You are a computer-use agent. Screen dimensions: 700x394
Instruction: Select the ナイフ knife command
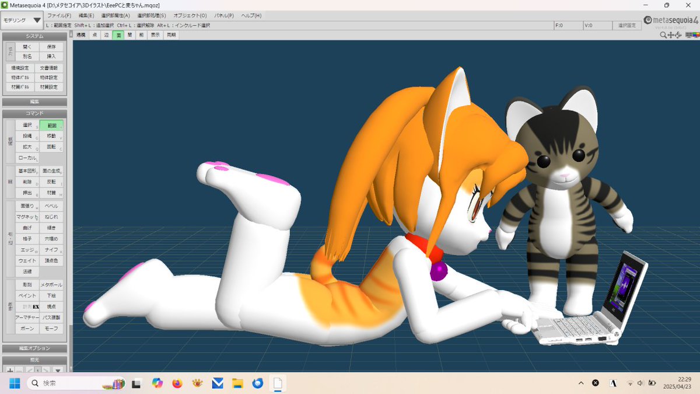click(x=51, y=250)
